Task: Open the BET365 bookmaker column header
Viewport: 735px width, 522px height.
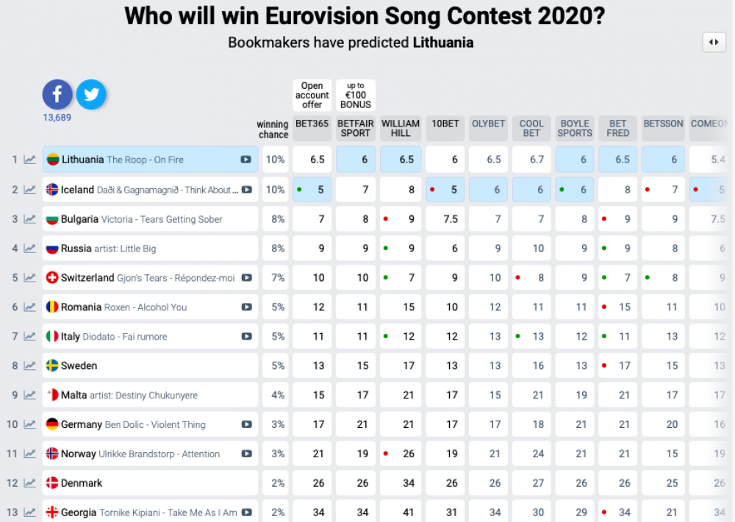Action: [x=312, y=129]
